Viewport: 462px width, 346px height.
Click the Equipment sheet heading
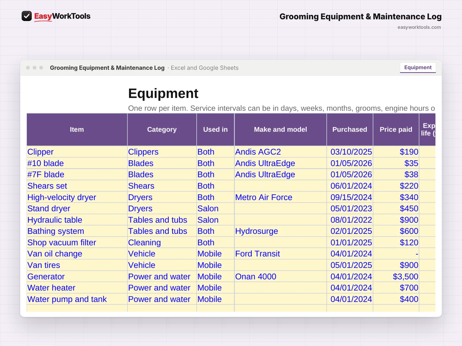163,93
